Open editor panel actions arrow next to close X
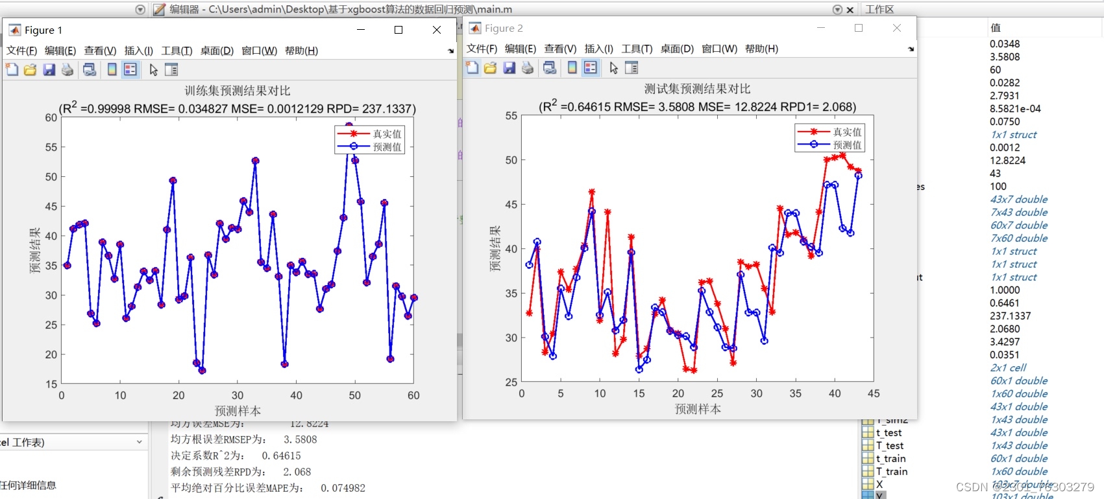 coord(837,10)
